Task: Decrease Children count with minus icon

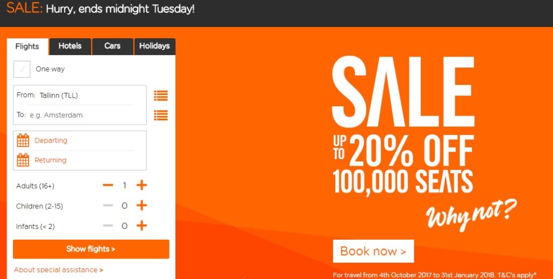Action: pyautogui.click(x=108, y=206)
